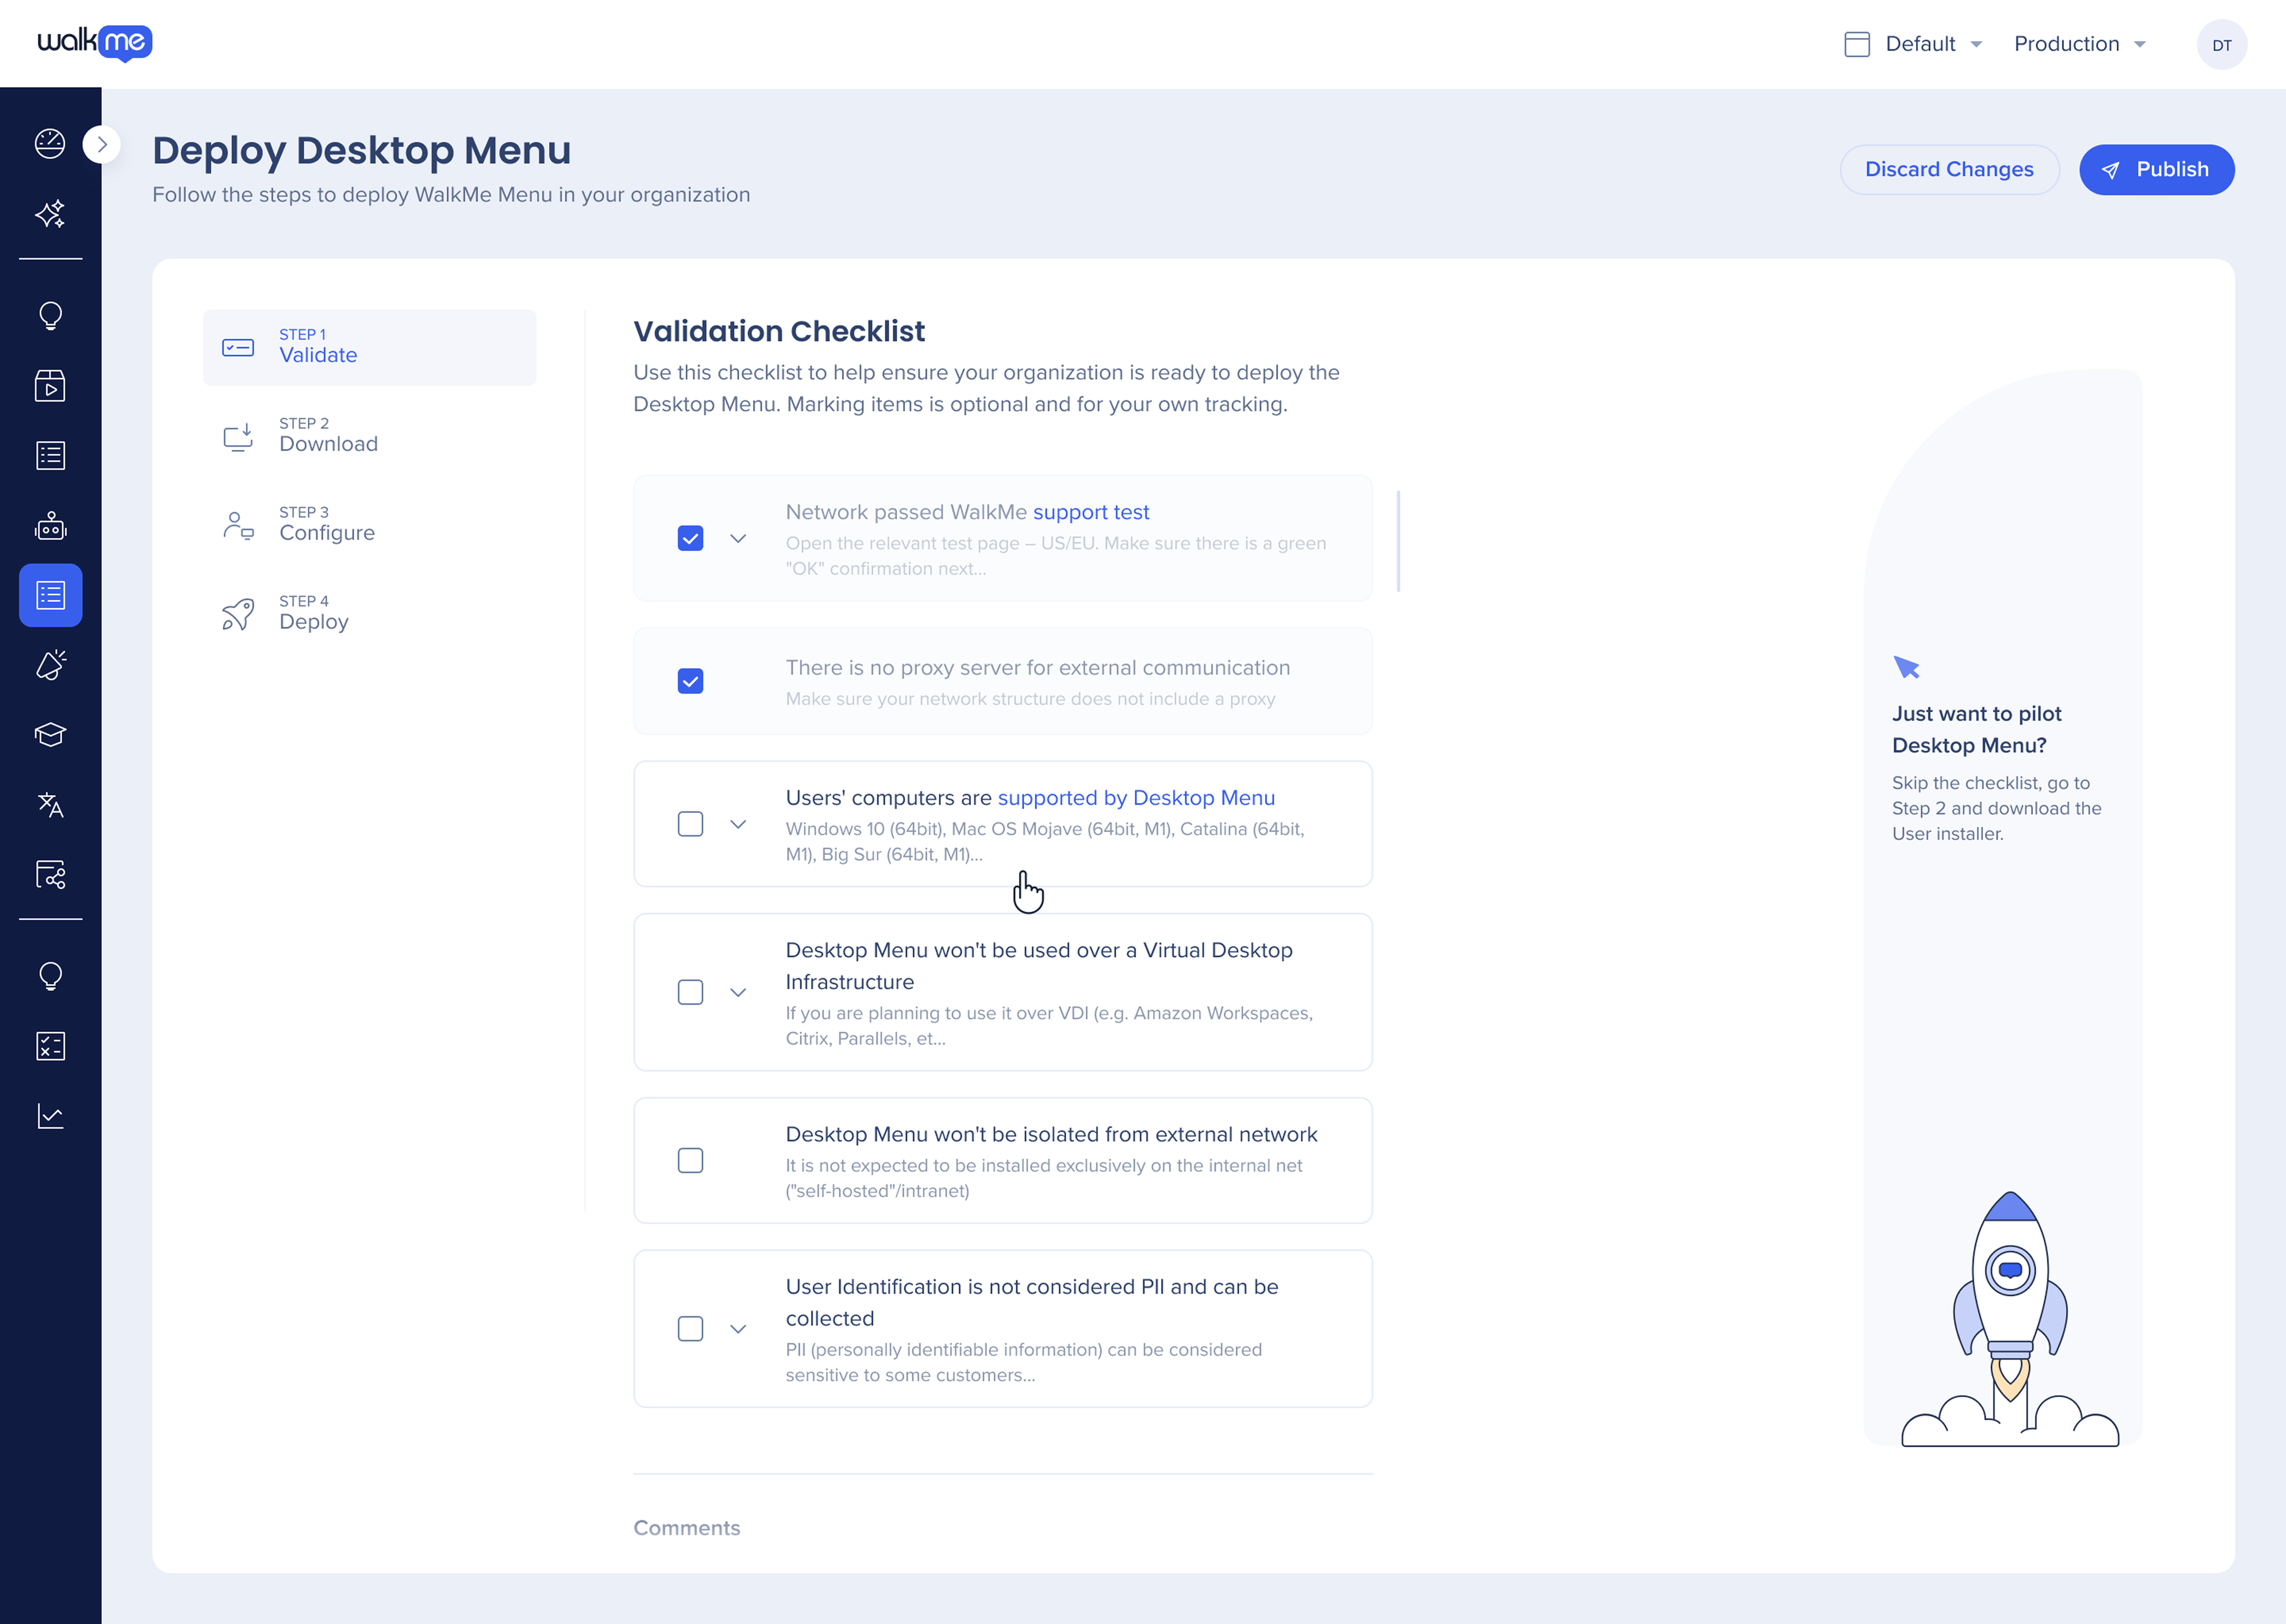Open the video play calendar sidebar icon

pyautogui.click(x=50, y=386)
